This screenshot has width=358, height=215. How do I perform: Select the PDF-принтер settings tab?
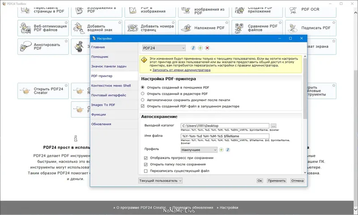(114, 76)
